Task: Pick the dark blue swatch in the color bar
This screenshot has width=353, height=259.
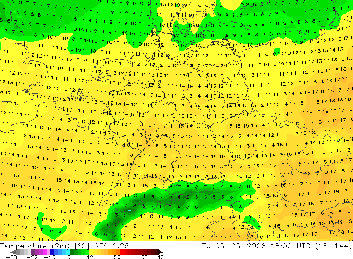Action: (x=52, y=252)
